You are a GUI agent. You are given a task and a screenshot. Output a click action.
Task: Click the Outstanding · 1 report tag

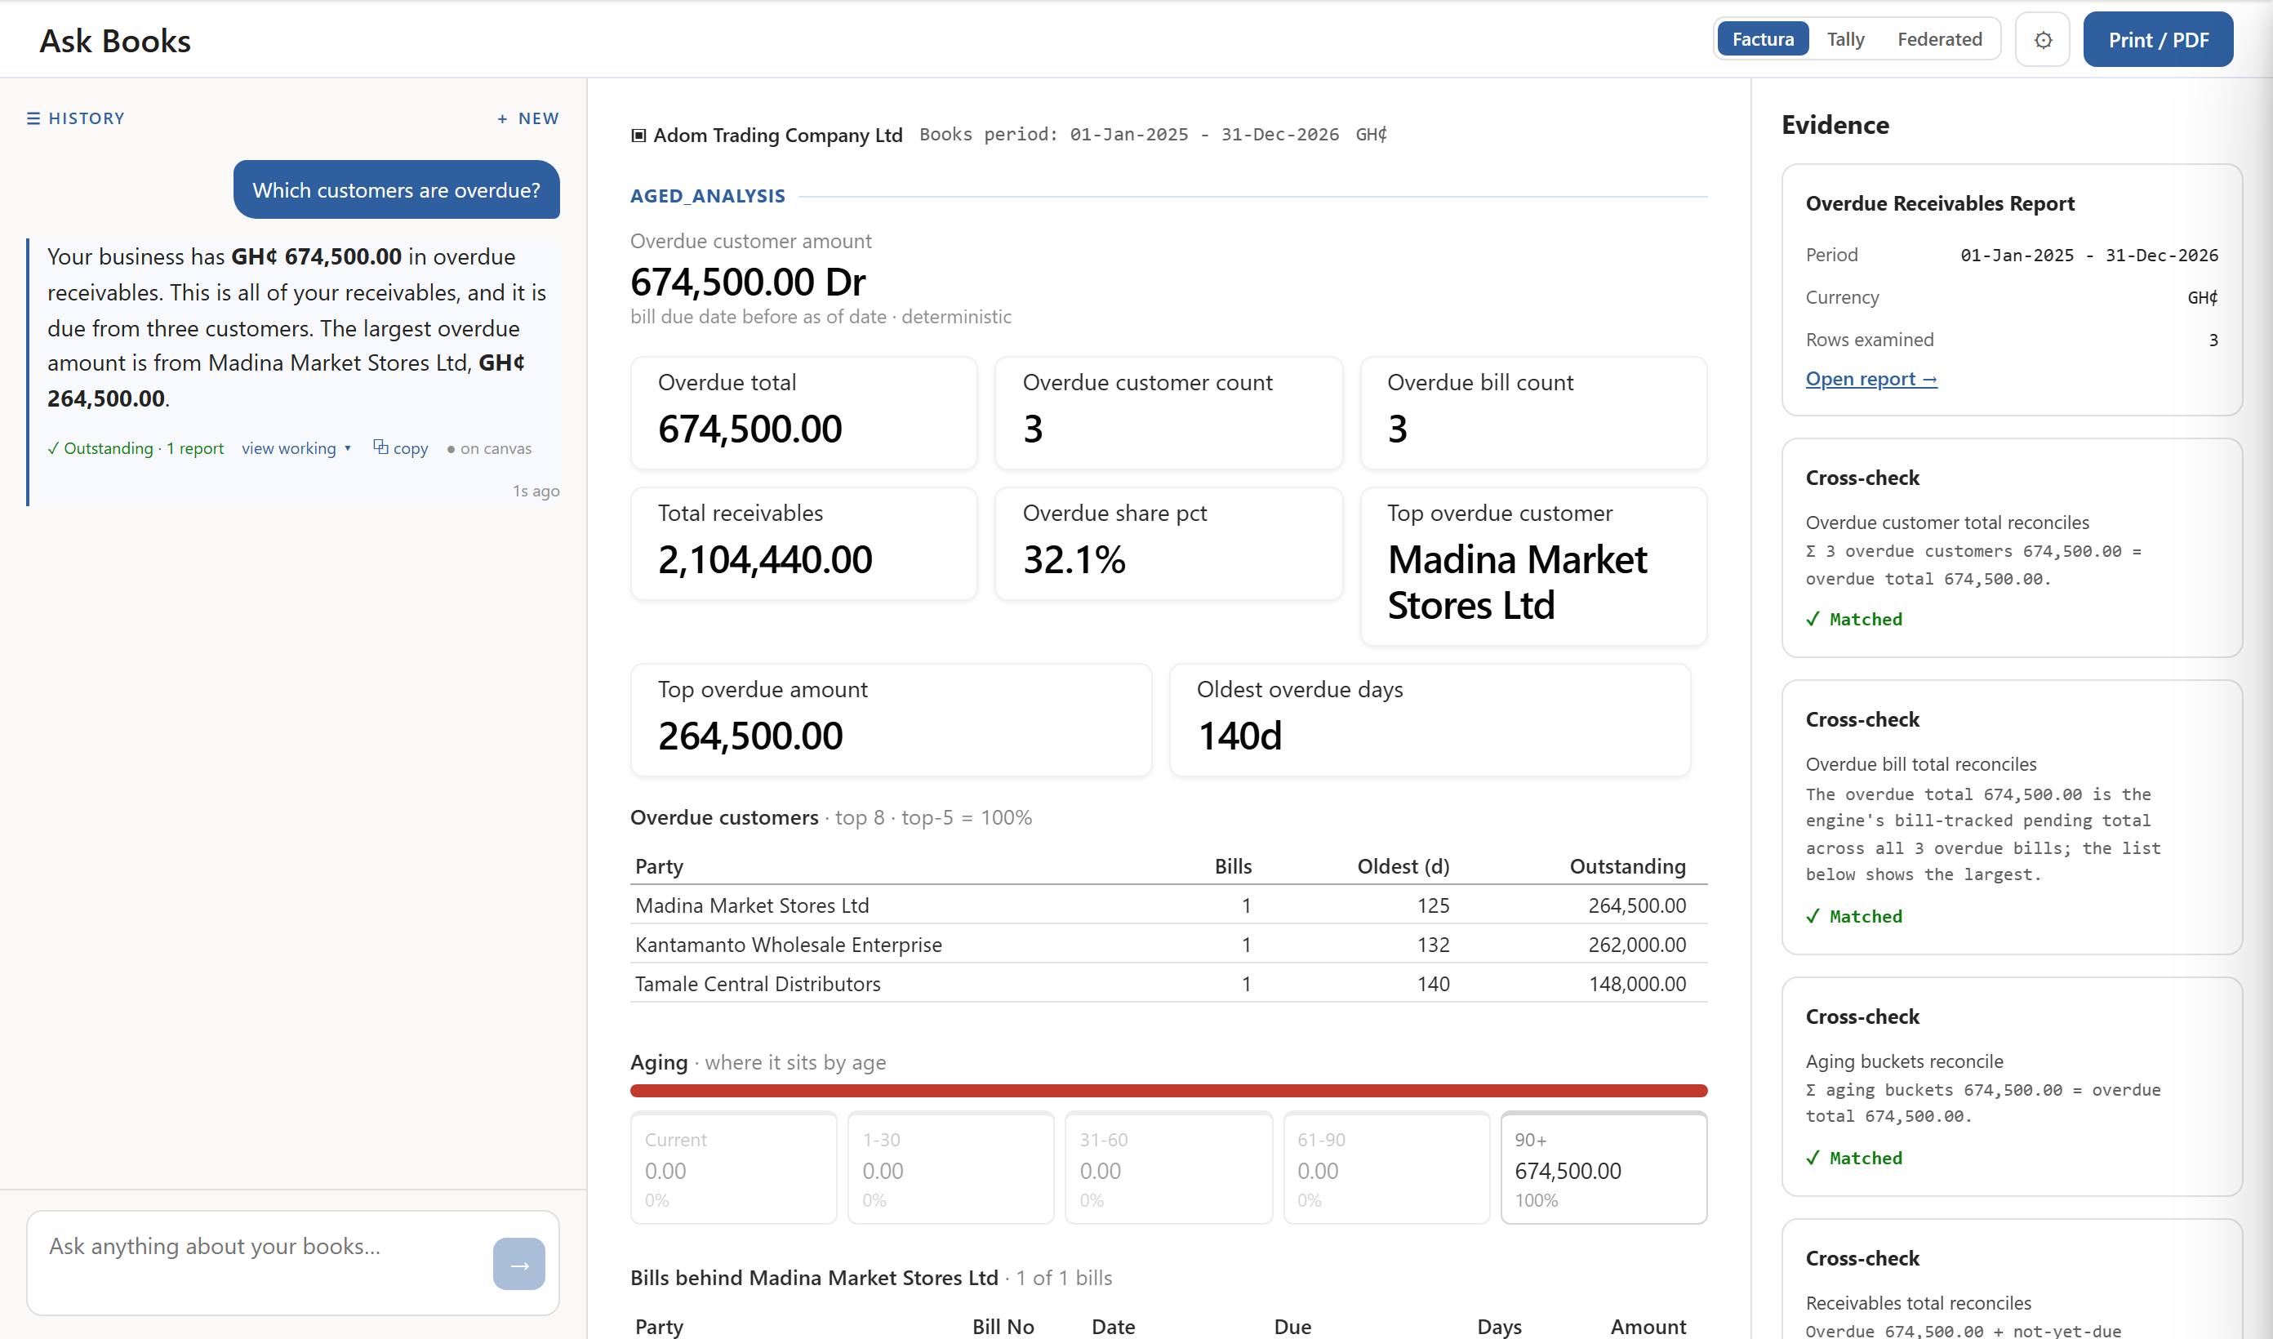pyautogui.click(x=136, y=447)
